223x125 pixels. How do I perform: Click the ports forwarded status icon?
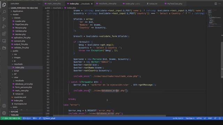coord(35,118)
